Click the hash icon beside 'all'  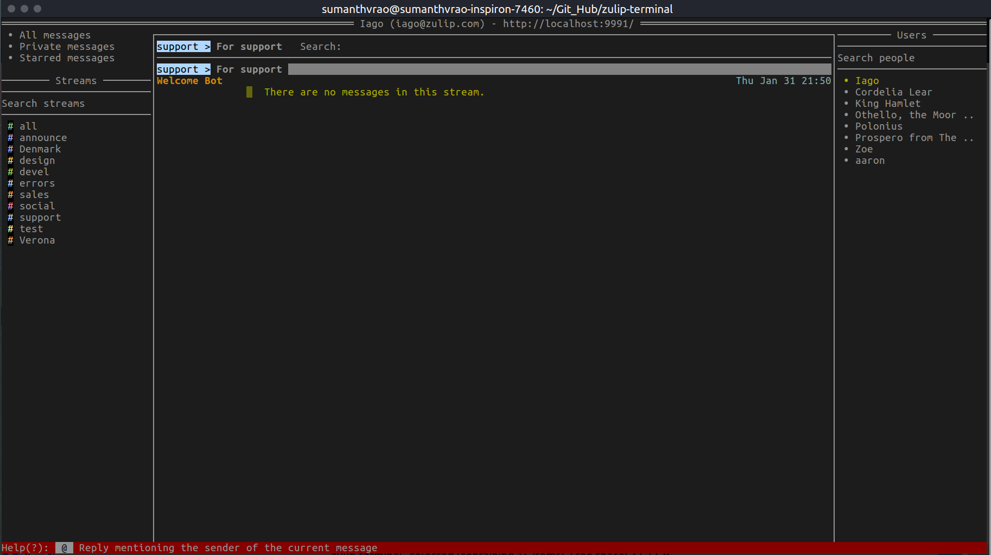pyautogui.click(x=10, y=126)
